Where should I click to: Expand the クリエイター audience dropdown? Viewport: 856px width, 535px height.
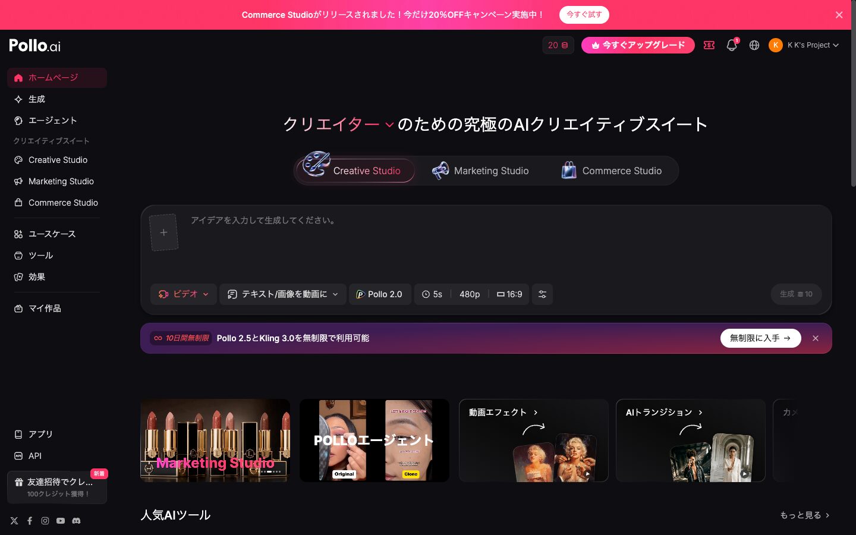338,124
